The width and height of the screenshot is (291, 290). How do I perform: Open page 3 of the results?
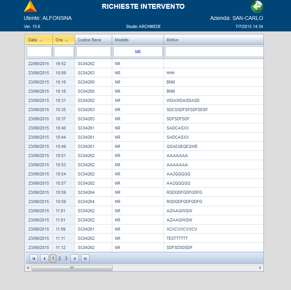coord(66,259)
